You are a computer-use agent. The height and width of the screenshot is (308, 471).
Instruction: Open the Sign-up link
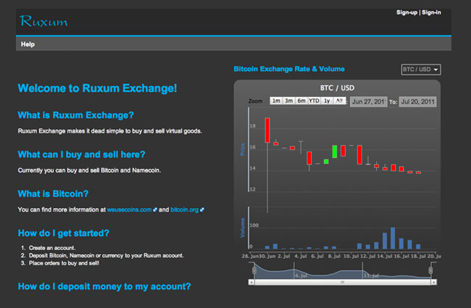[407, 12]
